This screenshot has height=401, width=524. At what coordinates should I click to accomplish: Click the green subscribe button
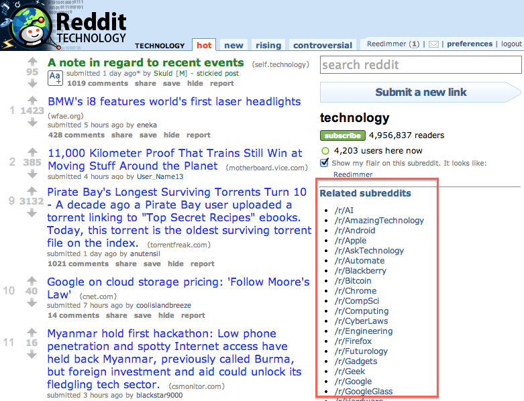343,135
